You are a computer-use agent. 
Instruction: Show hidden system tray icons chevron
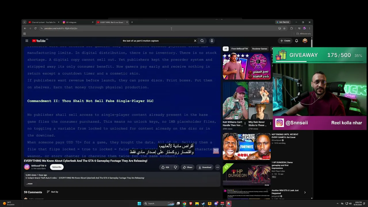pos(338,204)
